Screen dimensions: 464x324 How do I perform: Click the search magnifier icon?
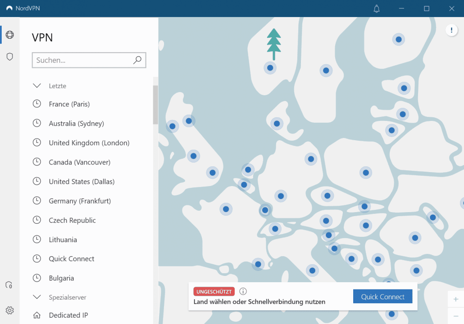(137, 60)
